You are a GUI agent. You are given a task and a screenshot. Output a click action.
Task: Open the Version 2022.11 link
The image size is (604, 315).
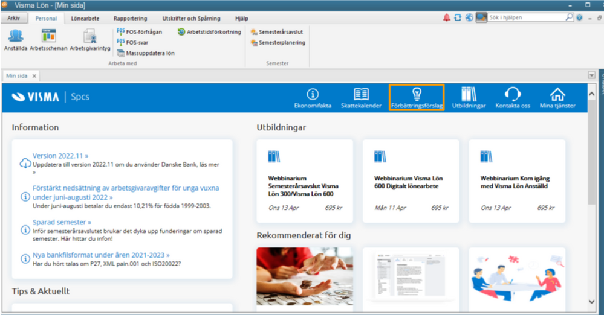60,156
